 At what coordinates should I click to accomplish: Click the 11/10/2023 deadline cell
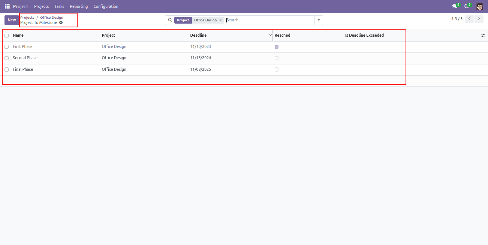click(x=201, y=47)
